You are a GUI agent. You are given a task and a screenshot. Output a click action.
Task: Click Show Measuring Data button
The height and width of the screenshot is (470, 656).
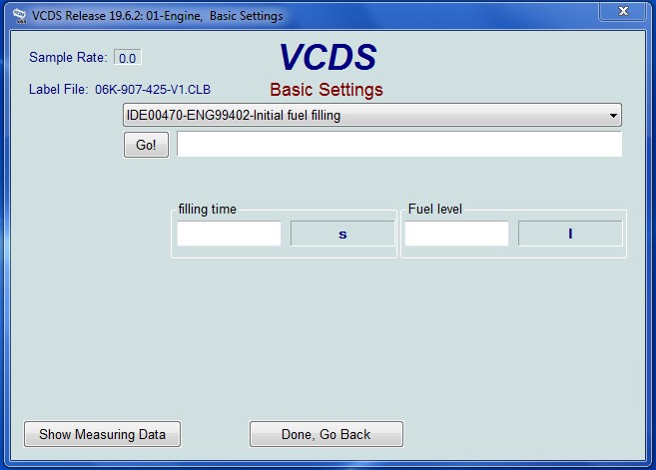click(102, 434)
